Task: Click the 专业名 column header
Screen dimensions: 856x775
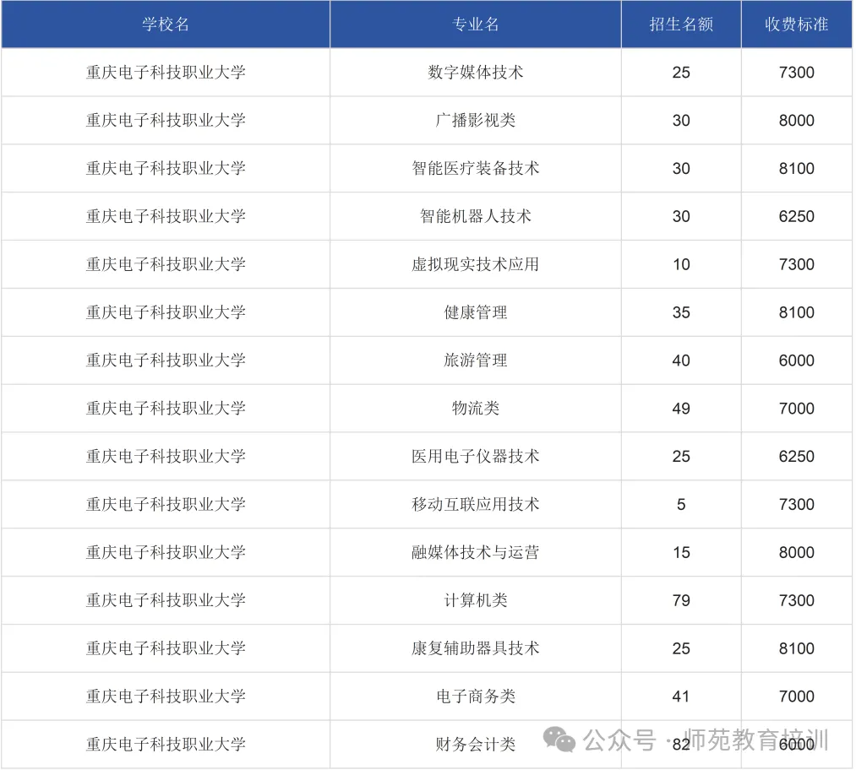Action: point(476,24)
